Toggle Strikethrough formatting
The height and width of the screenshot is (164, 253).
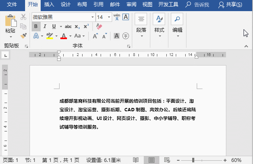(68, 26)
